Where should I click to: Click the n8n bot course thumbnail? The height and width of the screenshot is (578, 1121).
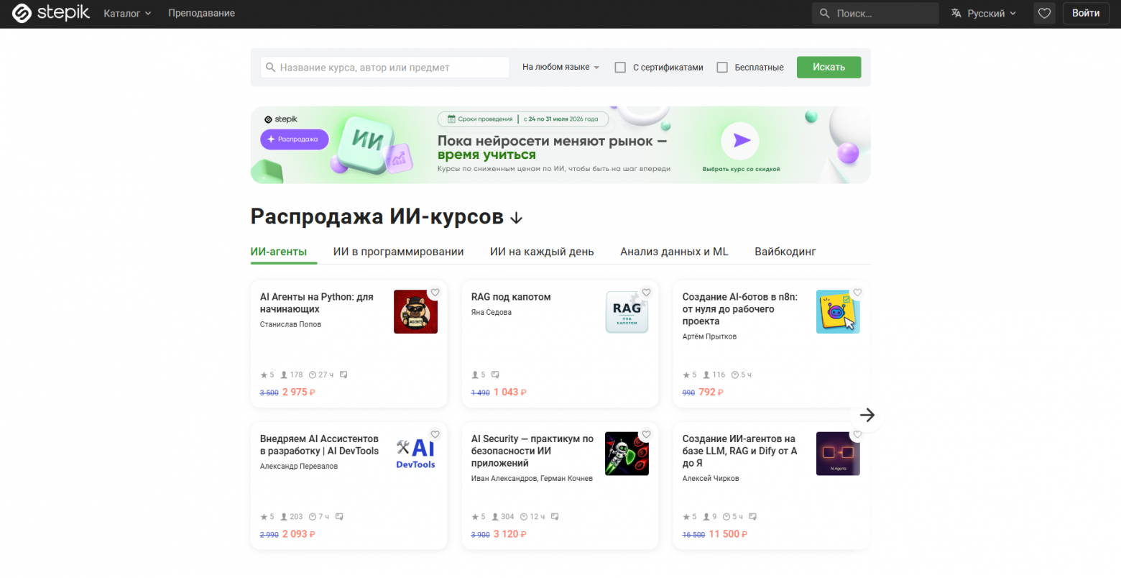click(x=838, y=312)
